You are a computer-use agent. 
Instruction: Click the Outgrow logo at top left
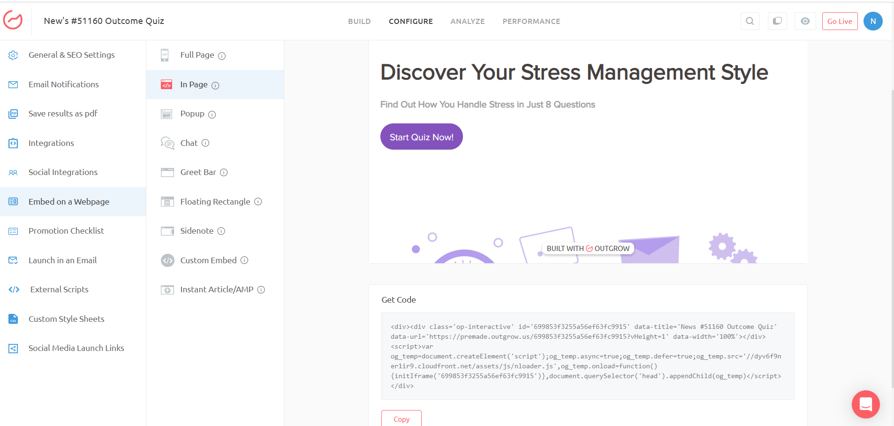(x=13, y=21)
